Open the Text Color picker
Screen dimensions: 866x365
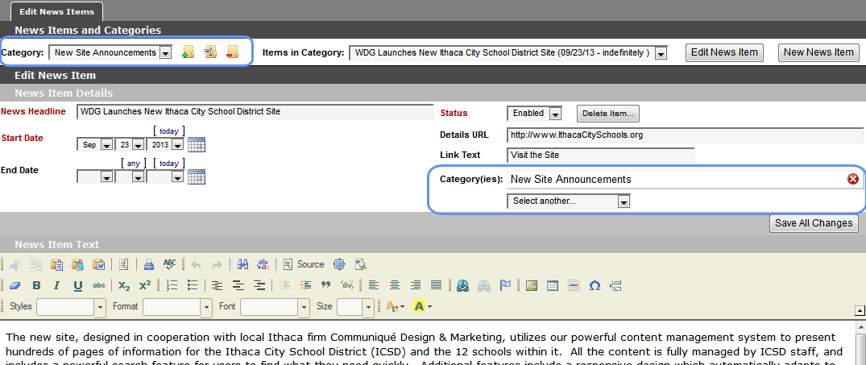point(396,306)
